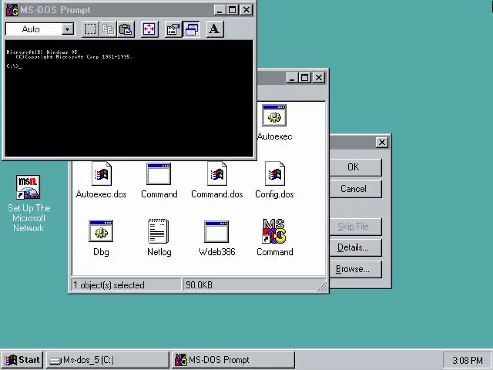The width and height of the screenshot is (493, 370).
Task: Select the Wdeb386 application icon
Action: tap(216, 232)
